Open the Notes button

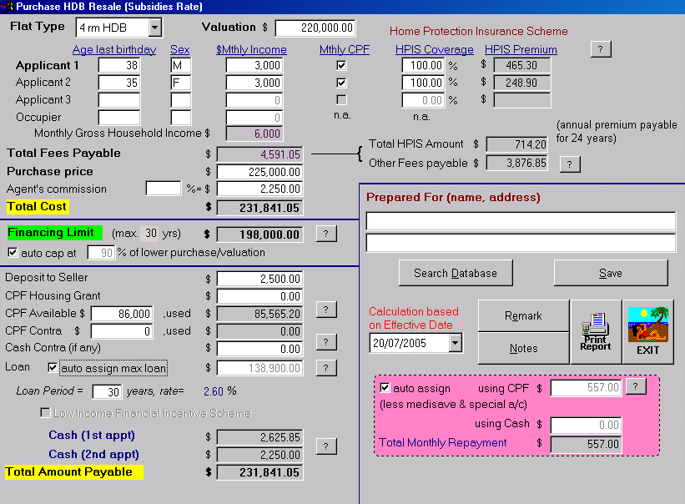point(523,348)
